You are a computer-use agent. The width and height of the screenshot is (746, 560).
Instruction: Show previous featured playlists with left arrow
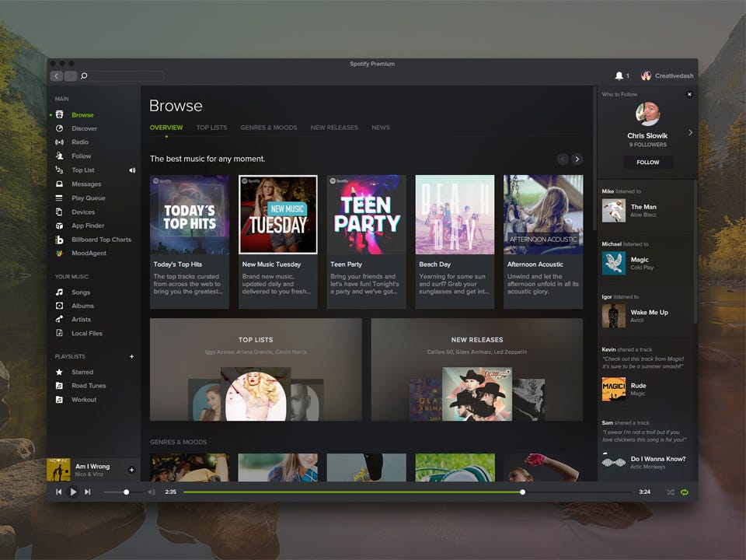tap(563, 159)
